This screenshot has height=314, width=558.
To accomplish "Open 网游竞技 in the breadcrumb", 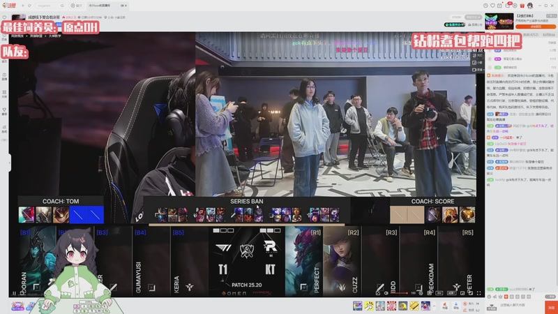I will point(17,36).
